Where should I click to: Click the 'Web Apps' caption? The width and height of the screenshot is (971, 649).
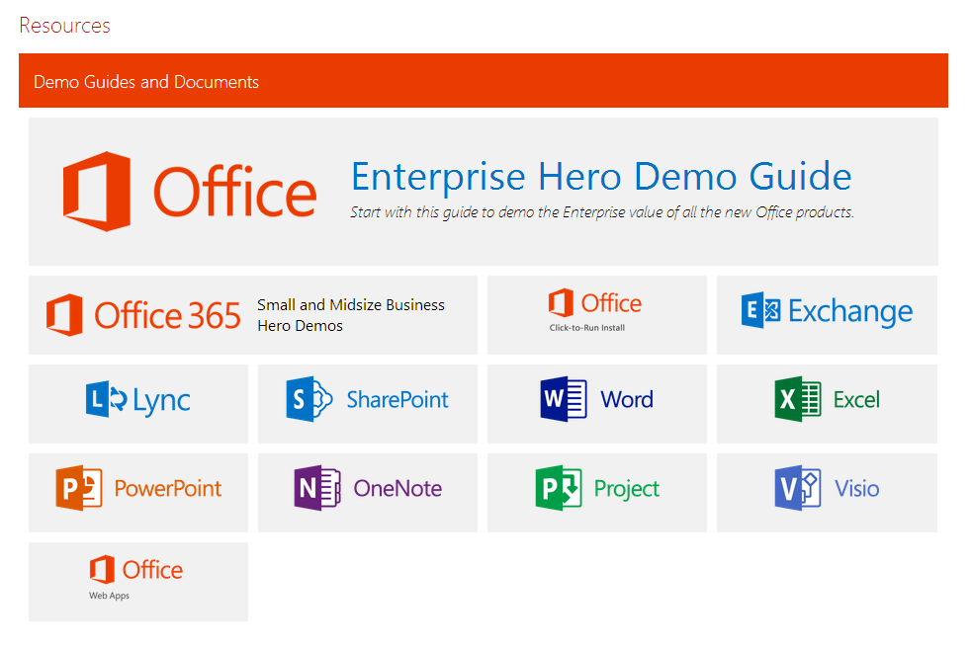[109, 596]
